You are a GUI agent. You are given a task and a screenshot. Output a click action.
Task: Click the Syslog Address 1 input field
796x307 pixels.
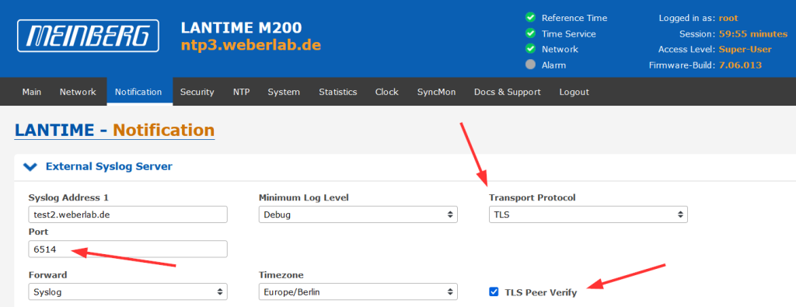(x=127, y=215)
